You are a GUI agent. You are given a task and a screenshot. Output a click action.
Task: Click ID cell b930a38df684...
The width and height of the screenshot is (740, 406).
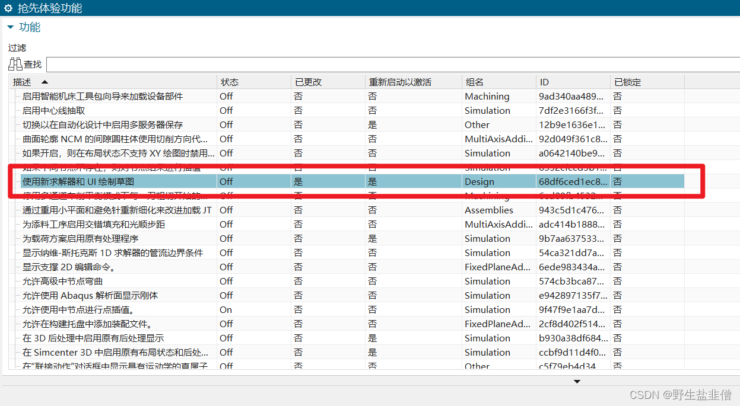click(x=573, y=338)
